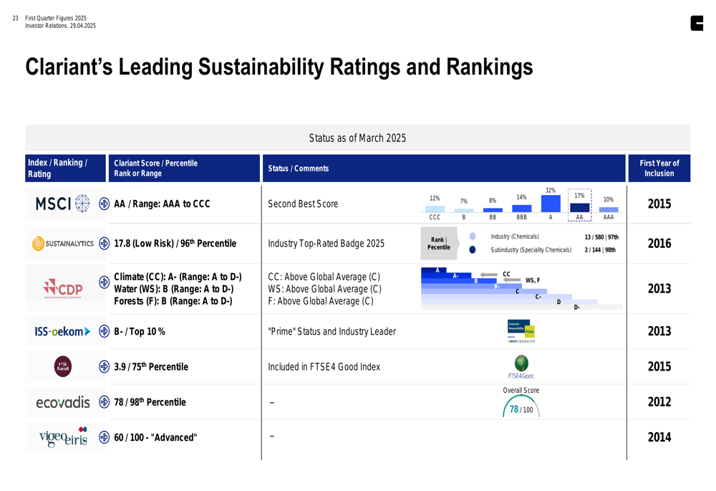Click the "Status as of March 2025" banner
The height and width of the screenshot is (491, 716).
coord(357,138)
